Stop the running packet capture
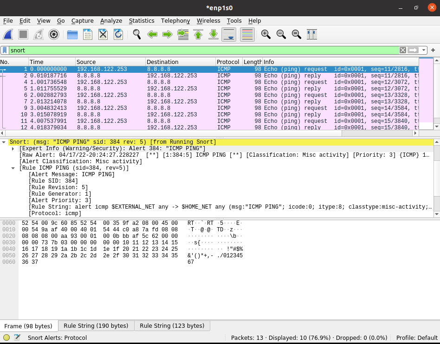The width and height of the screenshot is (440, 344). (23, 34)
